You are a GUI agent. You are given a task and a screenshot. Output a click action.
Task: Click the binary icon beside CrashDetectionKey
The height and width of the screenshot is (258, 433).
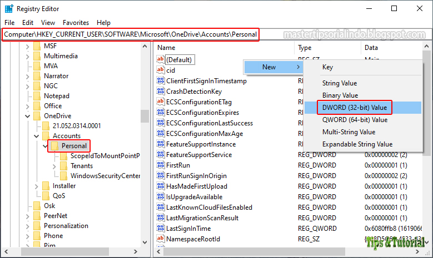[161, 91]
